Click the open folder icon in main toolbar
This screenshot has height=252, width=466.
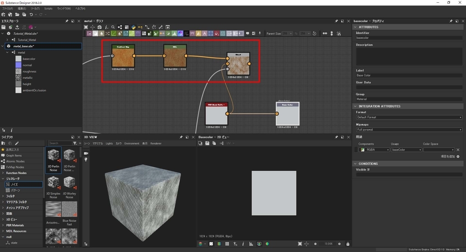(x=16, y=15)
